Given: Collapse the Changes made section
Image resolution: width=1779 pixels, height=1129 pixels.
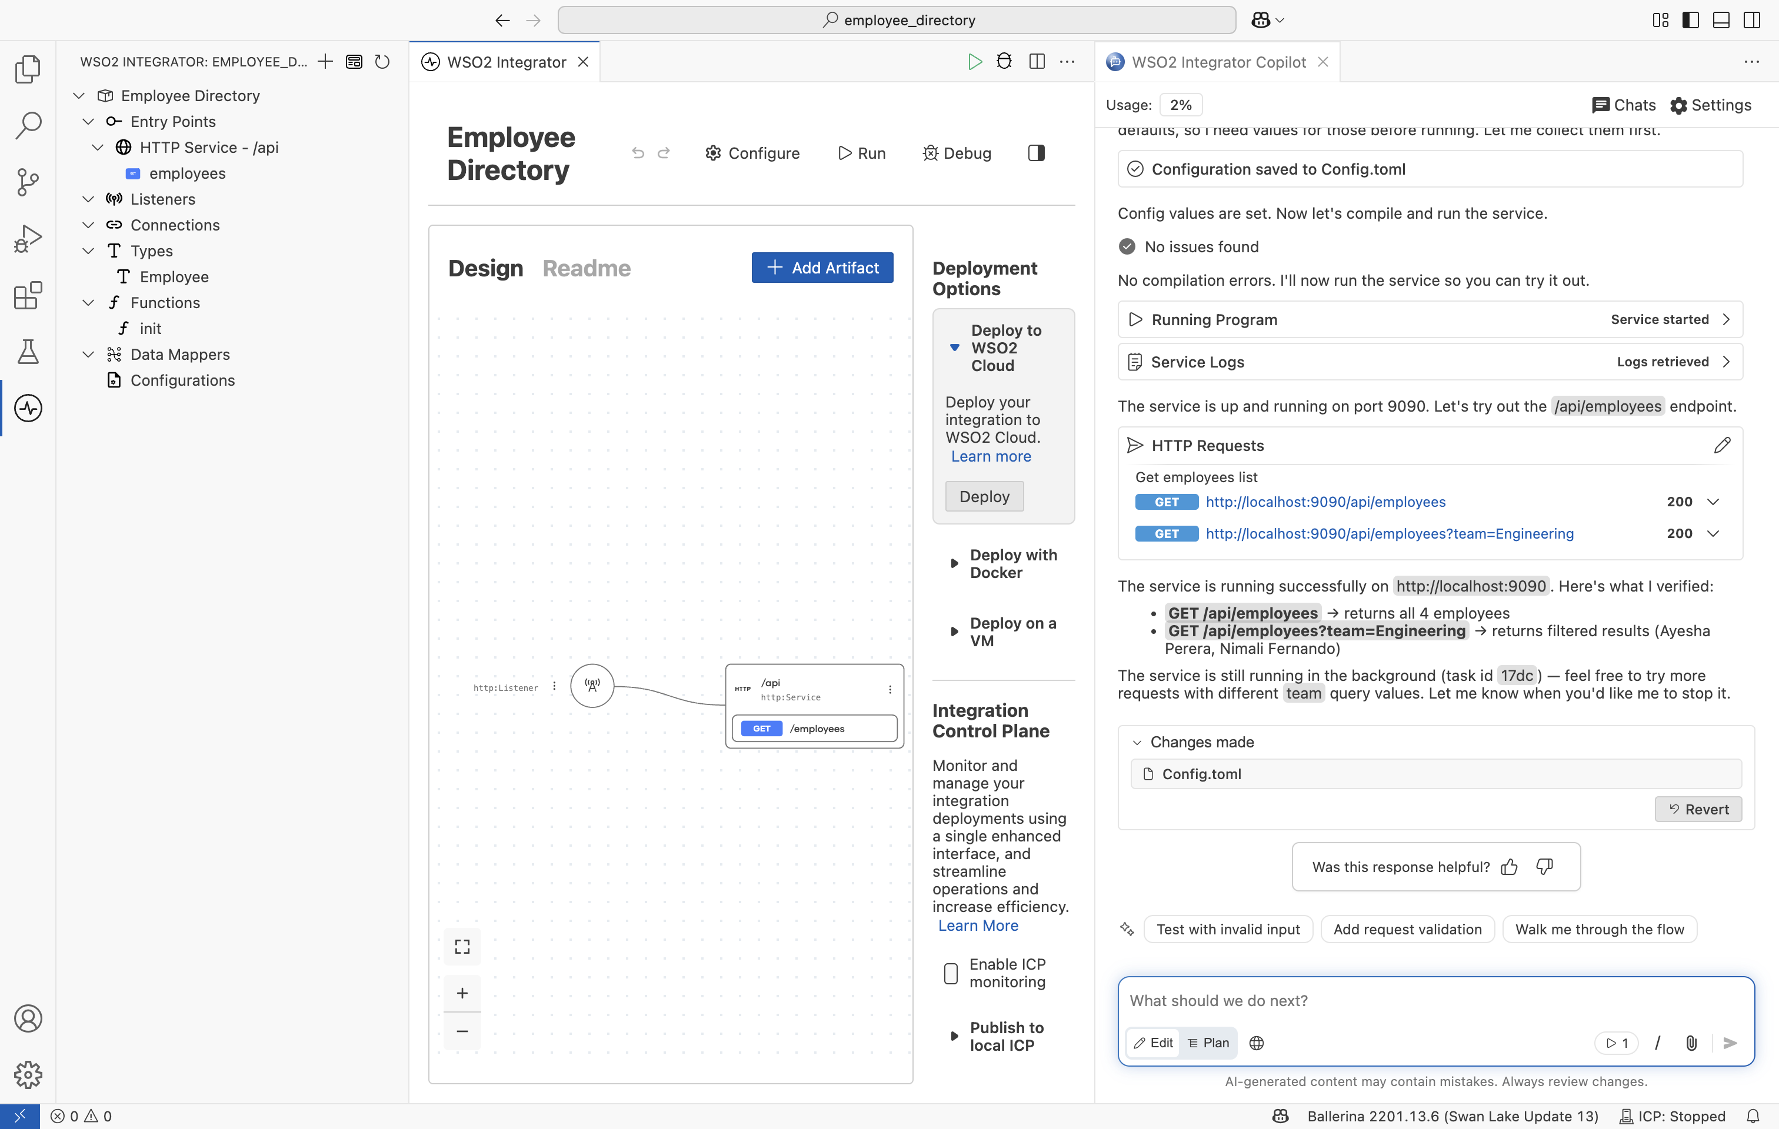Looking at the screenshot, I should pos(1137,742).
